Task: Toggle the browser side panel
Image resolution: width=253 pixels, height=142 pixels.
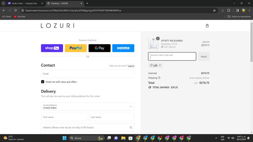Action: tap(237, 11)
